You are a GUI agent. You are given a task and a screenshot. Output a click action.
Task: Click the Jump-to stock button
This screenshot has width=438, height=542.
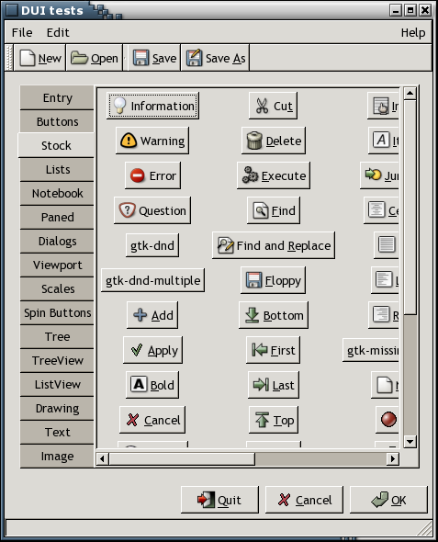pyautogui.click(x=380, y=175)
